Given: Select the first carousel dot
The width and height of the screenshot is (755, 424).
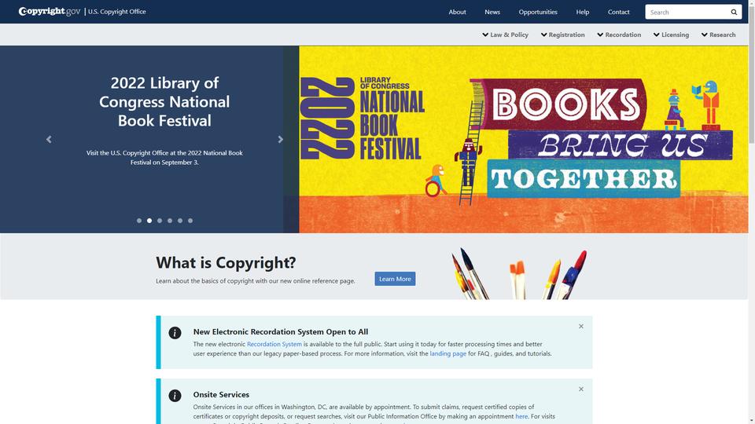Looking at the screenshot, I should click(139, 221).
